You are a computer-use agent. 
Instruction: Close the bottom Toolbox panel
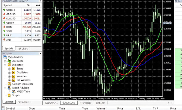coord(3,107)
